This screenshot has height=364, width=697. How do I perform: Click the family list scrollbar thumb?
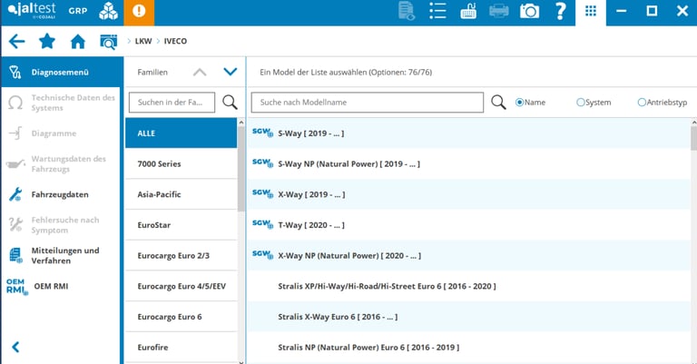point(241,170)
